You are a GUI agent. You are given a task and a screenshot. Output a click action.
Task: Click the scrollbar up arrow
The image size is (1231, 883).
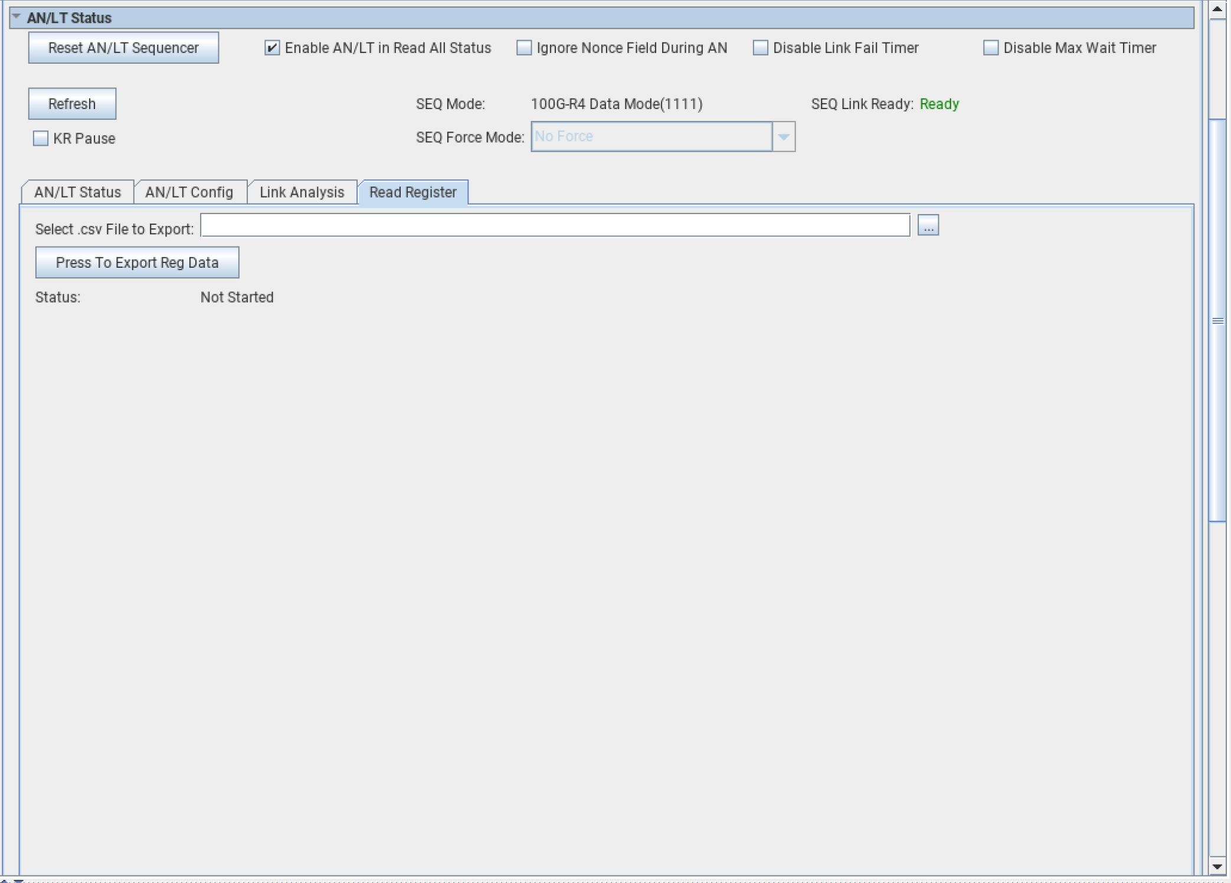click(1217, 9)
